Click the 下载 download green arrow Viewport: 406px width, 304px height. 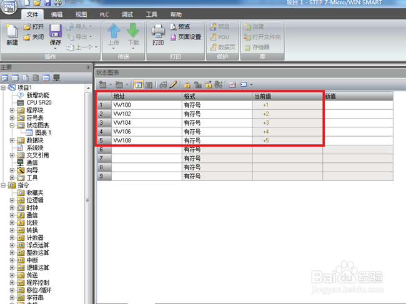tap(133, 31)
